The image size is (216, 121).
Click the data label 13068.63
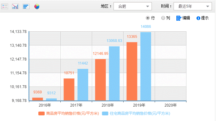pos(114,41)
